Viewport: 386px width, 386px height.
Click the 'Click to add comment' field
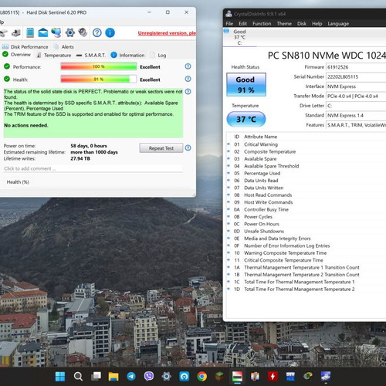[93, 168]
